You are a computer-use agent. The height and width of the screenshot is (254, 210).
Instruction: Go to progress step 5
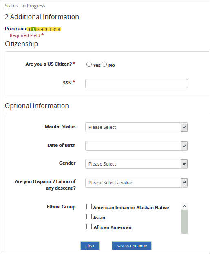pyautogui.click(x=46, y=29)
